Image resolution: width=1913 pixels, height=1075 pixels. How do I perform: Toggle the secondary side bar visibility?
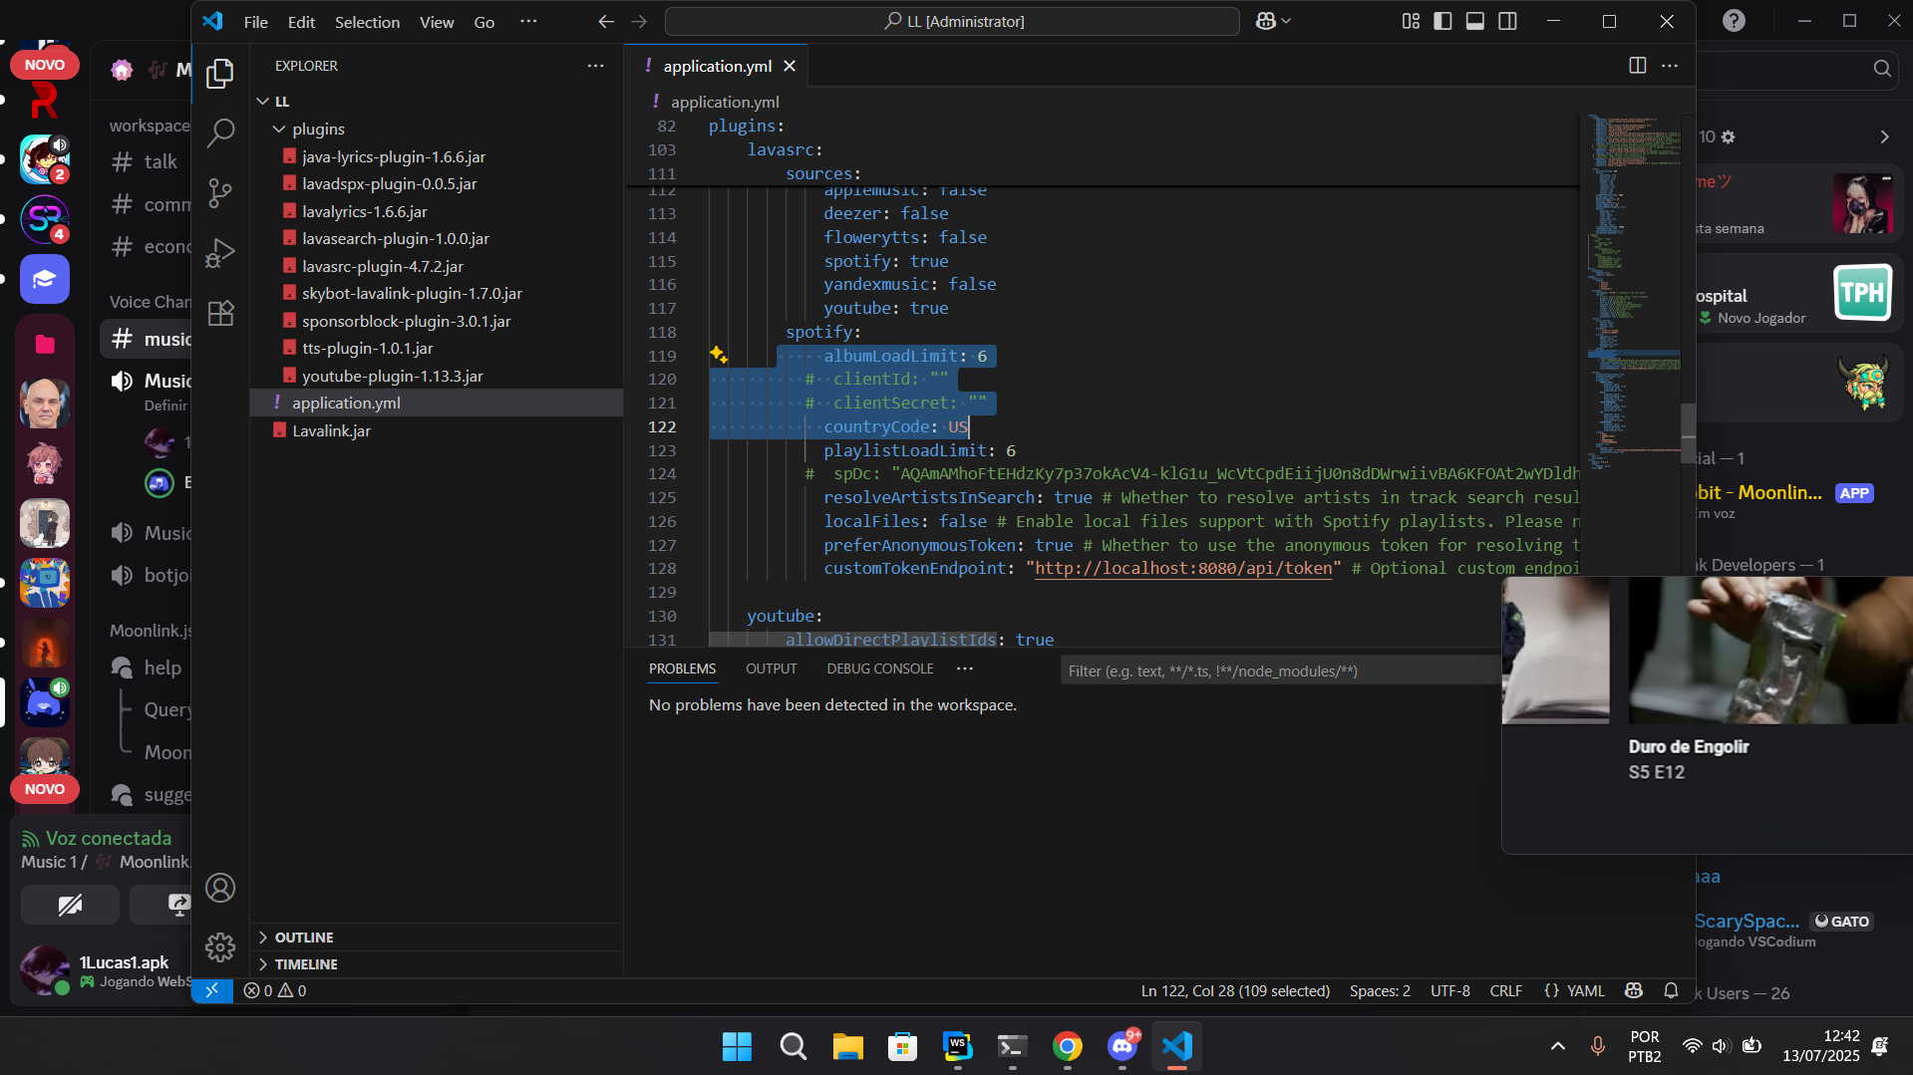pyautogui.click(x=1507, y=21)
